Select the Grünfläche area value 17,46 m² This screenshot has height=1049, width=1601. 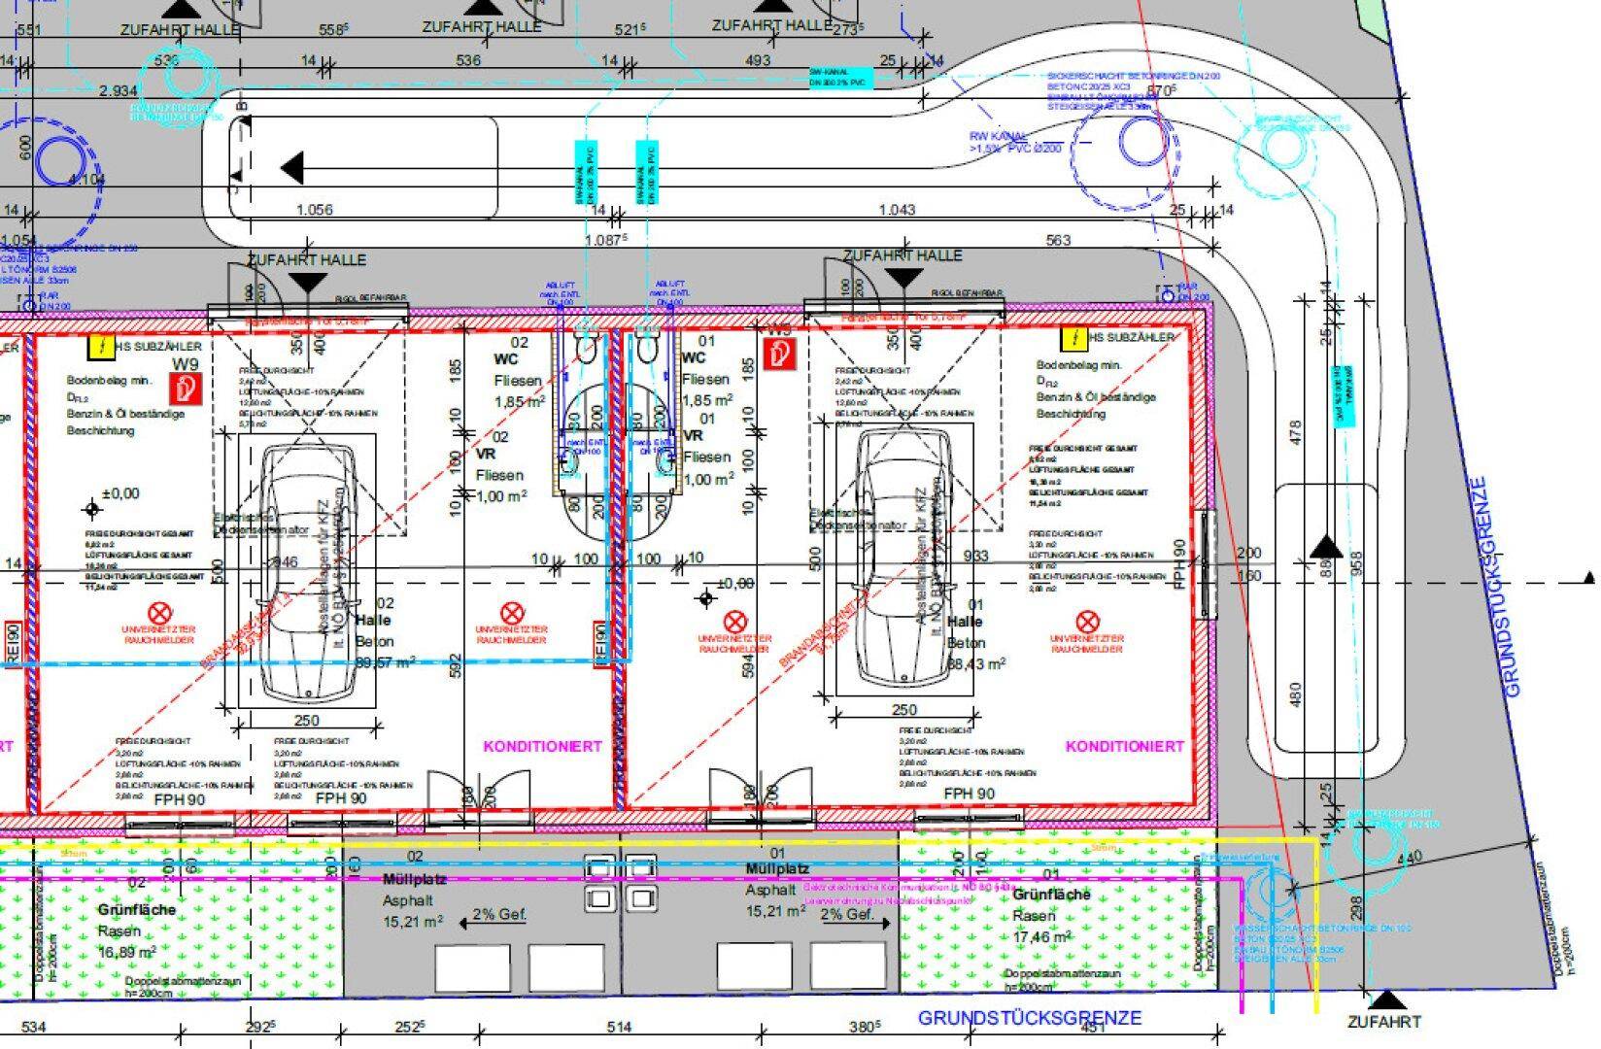[1042, 936]
